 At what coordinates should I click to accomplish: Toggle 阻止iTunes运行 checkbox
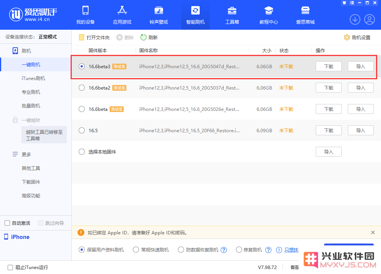click(10, 268)
